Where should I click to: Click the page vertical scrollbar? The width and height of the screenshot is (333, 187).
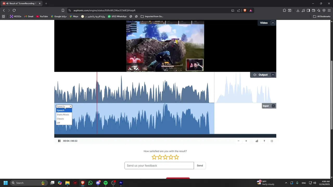[331, 95]
